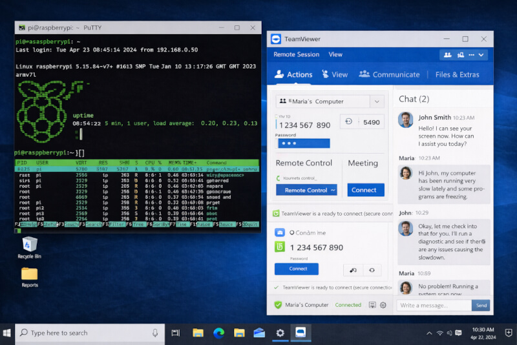Click the Remote Control button

(x=306, y=190)
